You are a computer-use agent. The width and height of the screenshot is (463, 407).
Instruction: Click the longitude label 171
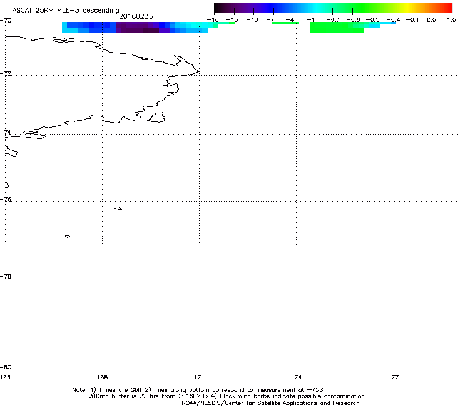click(199, 377)
